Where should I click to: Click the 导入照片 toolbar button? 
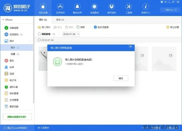(x=44, y=27)
